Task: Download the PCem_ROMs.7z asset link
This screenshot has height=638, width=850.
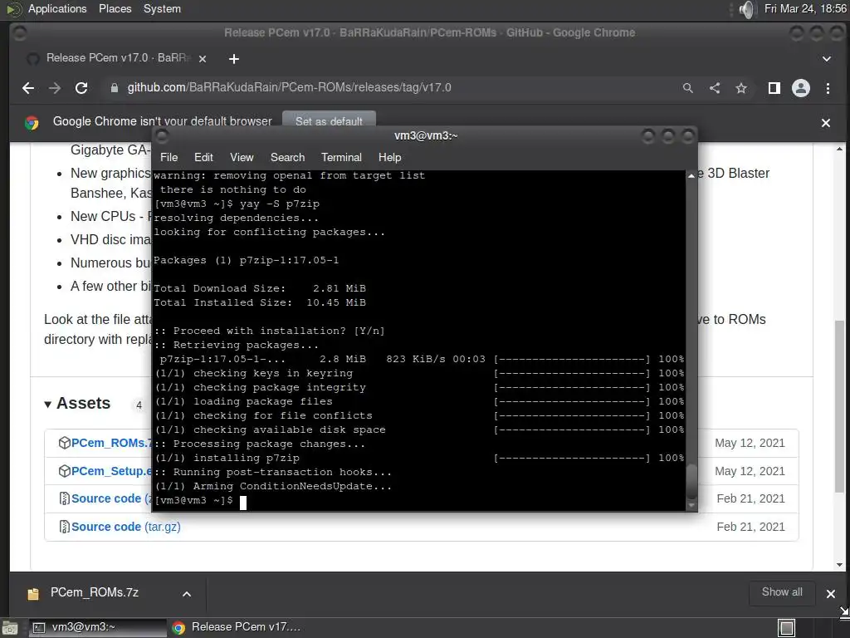Action: point(111,443)
